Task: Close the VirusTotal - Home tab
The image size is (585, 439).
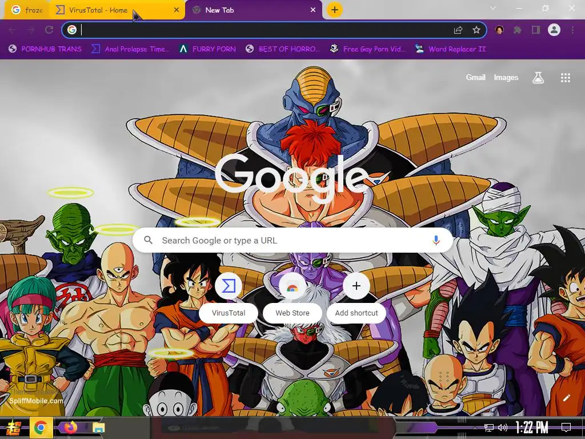Action: (x=177, y=10)
